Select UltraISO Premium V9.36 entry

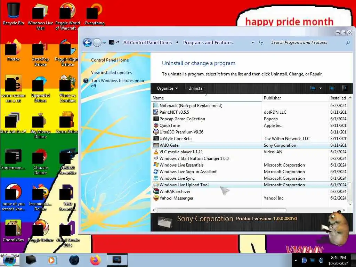(249, 132)
